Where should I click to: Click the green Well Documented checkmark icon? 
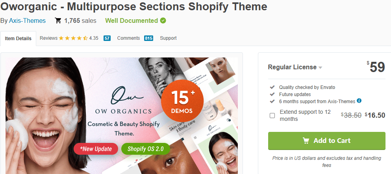(x=163, y=20)
